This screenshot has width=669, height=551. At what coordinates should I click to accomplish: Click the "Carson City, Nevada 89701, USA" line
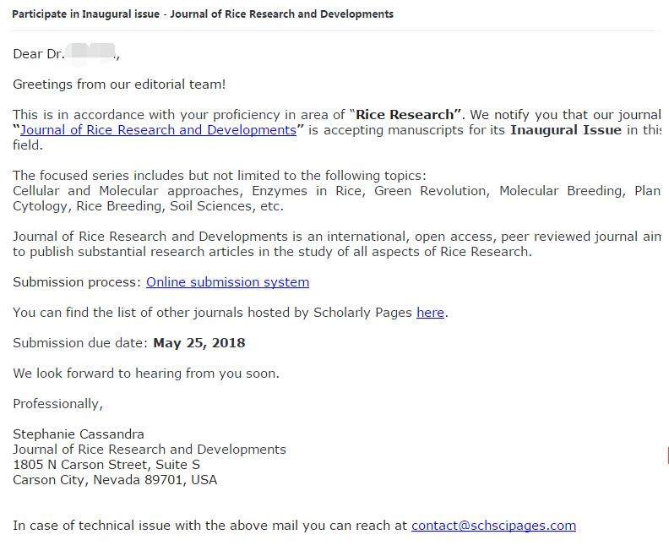(115, 480)
